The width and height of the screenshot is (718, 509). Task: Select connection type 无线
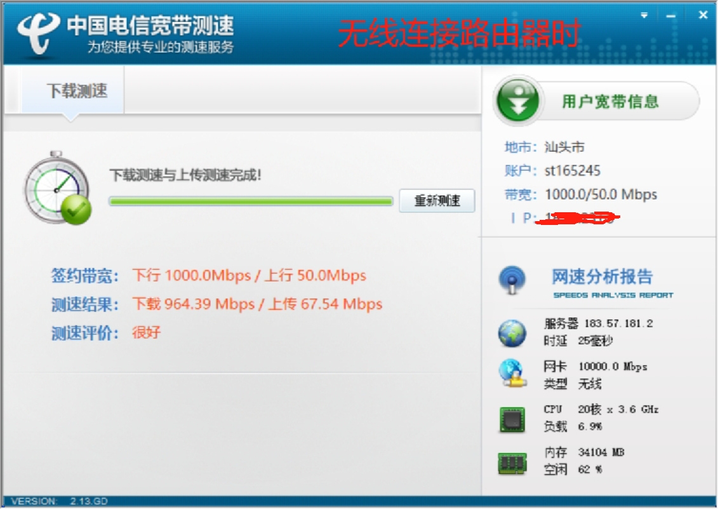(x=590, y=383)
